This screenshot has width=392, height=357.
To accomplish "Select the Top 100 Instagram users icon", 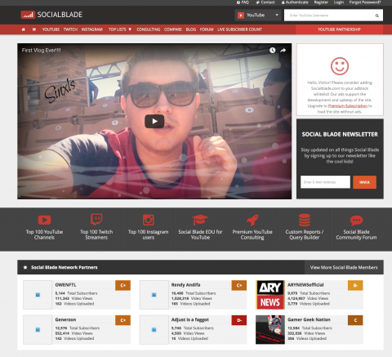I will click(x=149, y=220).
